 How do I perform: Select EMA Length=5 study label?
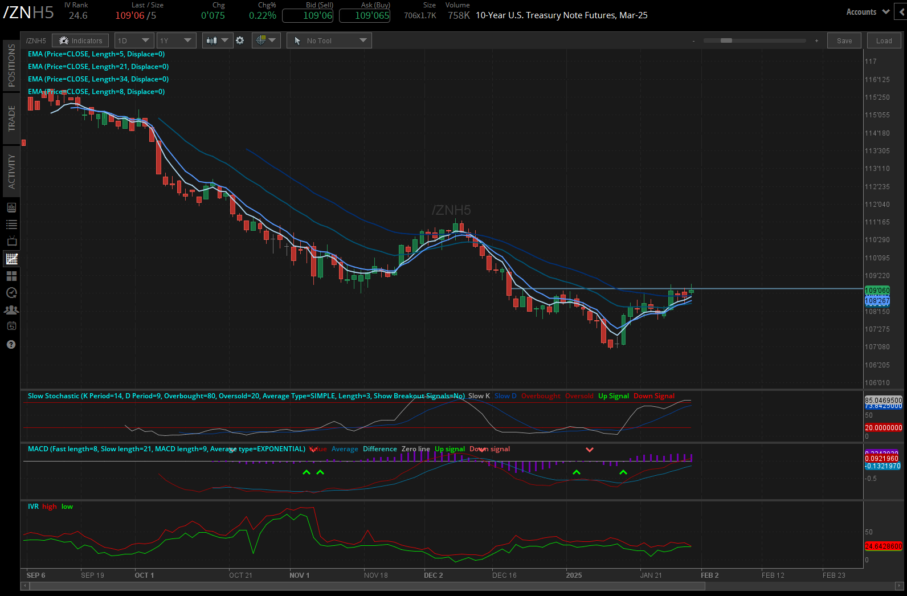pyautogui.click(x=96, y=54)
